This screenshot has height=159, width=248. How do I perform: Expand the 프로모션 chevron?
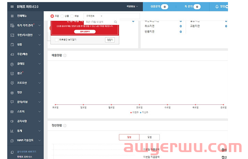coord(40,83)
